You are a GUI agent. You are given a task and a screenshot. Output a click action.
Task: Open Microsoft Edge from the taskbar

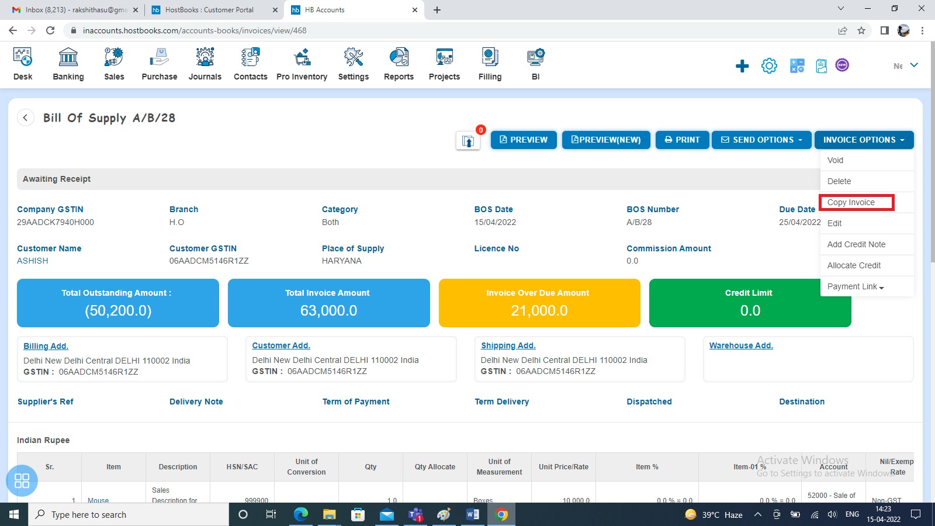coord(300,514)
